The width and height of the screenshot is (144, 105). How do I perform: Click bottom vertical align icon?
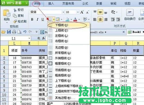(x=106, y=13)
